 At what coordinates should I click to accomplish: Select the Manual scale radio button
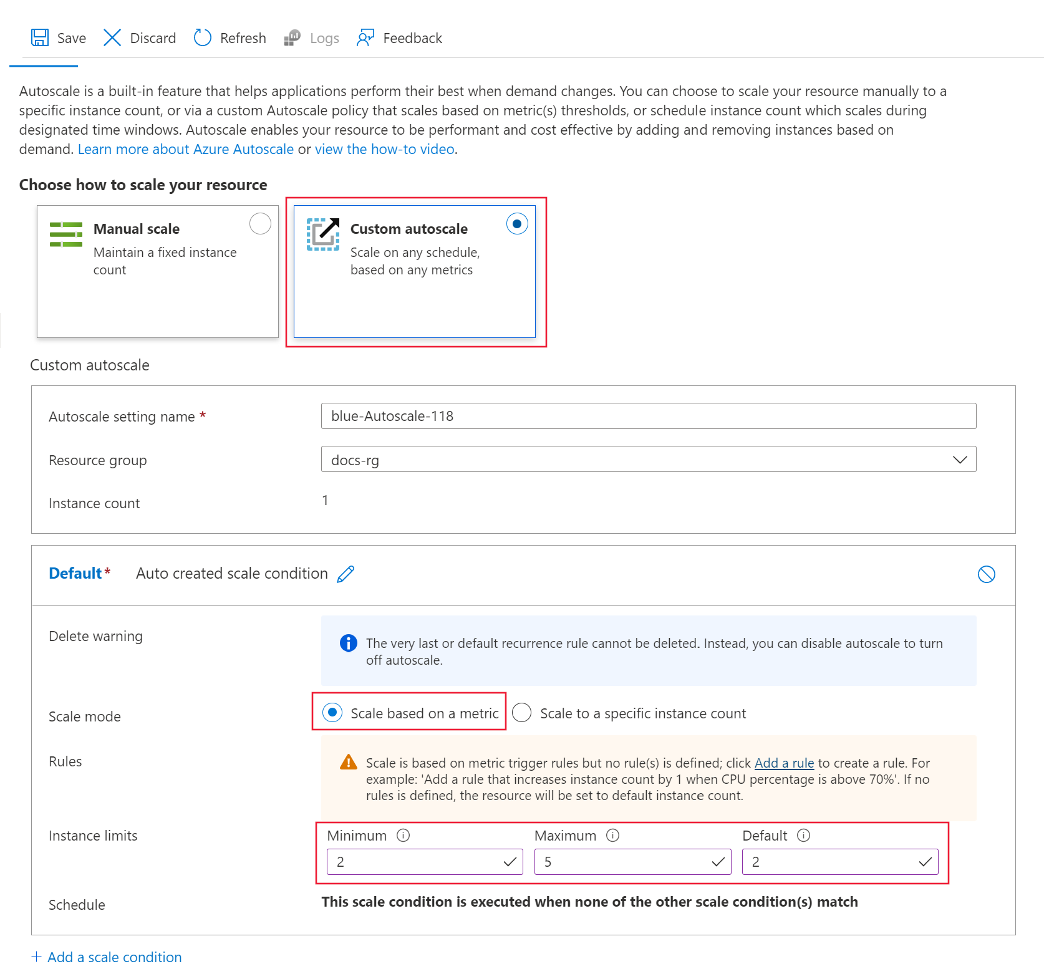pyautogui.click(x=260, y=224)
